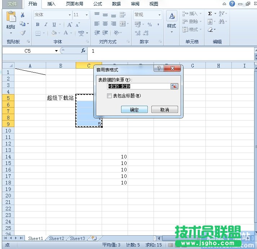Open the Sheet2 worksheet tab
This screenshot has width=257, height=249.
[x=57, y=239]
